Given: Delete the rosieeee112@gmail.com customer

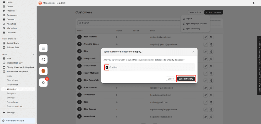Looking at the screenshot, I should [x=211, y=88].
